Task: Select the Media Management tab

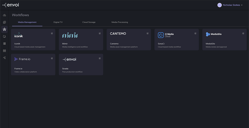Action: pos(27,22)
